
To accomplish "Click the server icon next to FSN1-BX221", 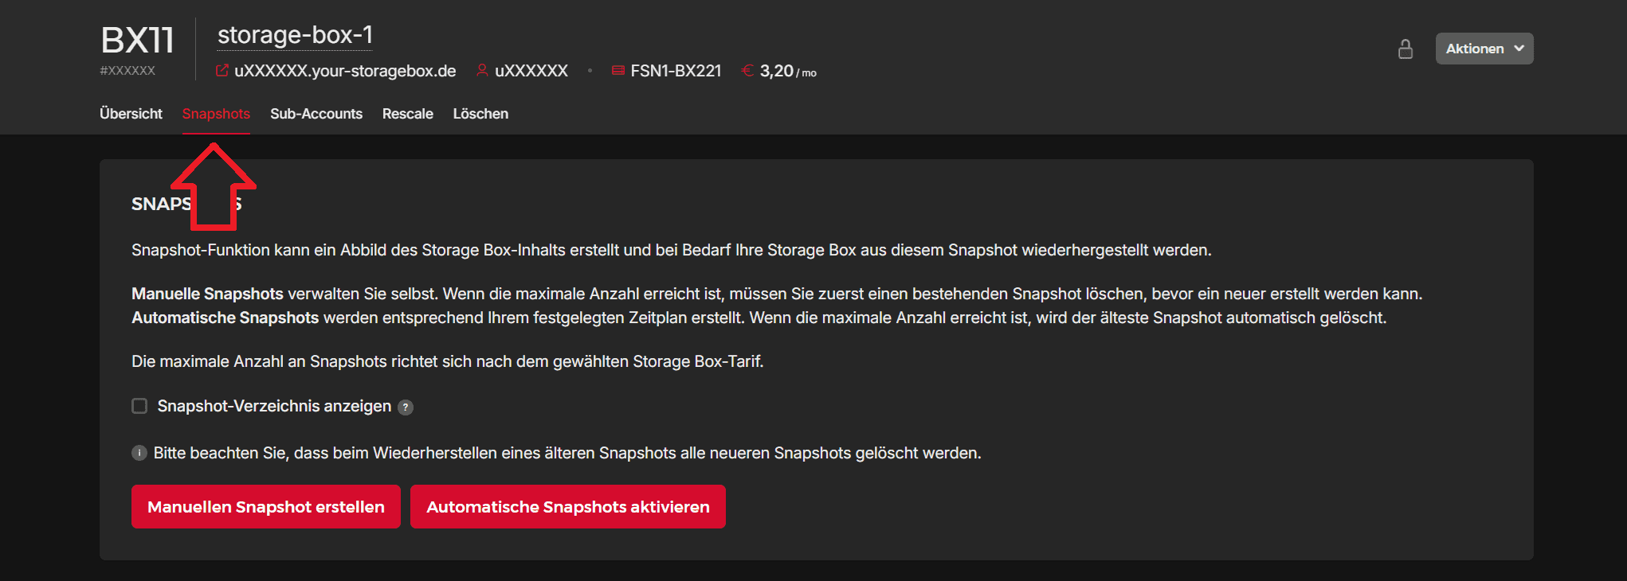I will pyautogui.click(x=619, y=70).
